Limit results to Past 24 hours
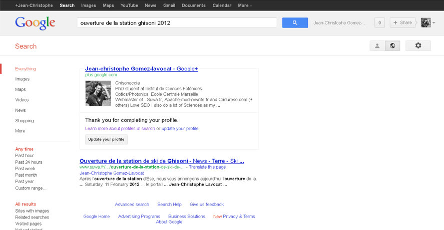Screen dimensions: 444x230 point(29,162)
